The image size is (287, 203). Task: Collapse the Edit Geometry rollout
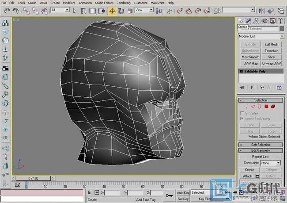click(261, 150)
